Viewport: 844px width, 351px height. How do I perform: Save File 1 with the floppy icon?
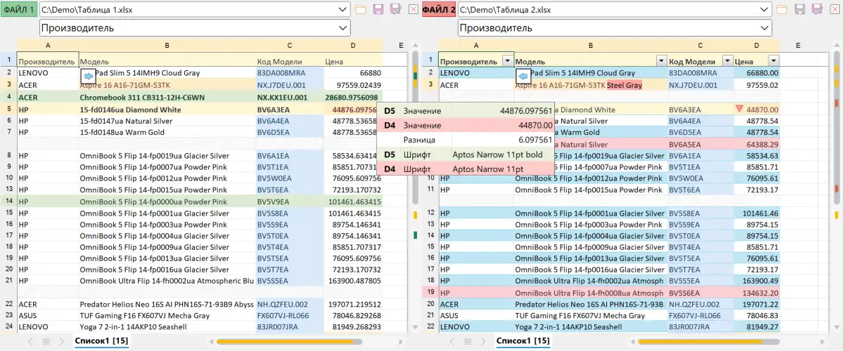pos(378,9)
